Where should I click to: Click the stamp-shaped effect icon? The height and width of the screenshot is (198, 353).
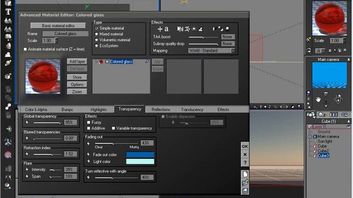pyautogui.click(x=200, y=29)
